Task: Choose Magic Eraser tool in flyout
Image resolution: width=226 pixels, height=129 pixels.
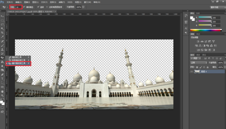Action: pyautogui.click(x=18, y=63)
